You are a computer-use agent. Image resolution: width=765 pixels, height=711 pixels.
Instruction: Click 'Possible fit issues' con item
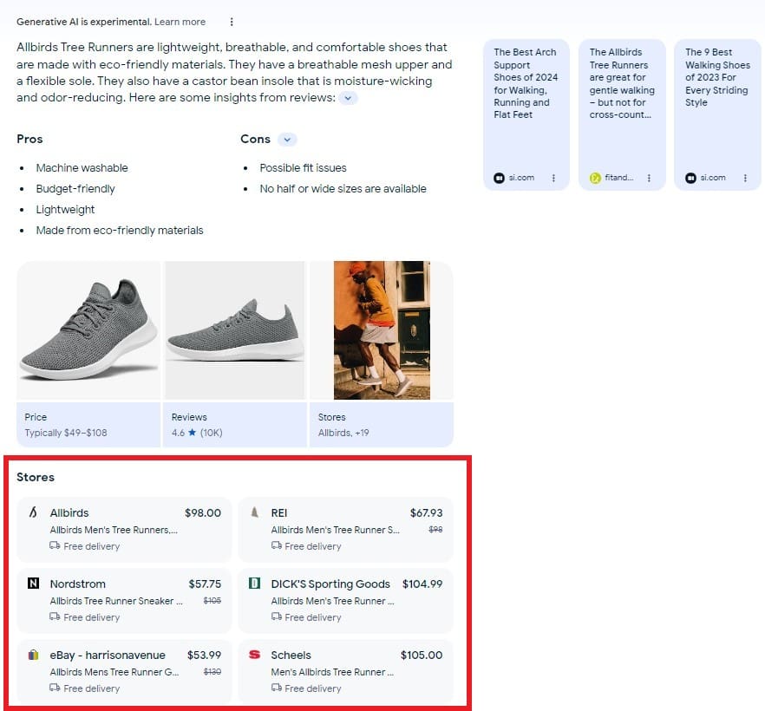tap(303, 167)
